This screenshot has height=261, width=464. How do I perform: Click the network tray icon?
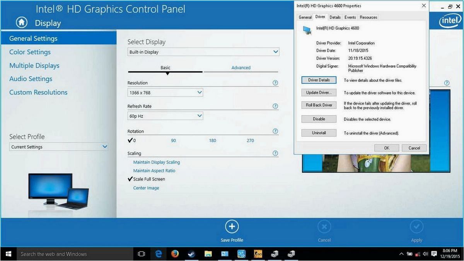(418, 254)
